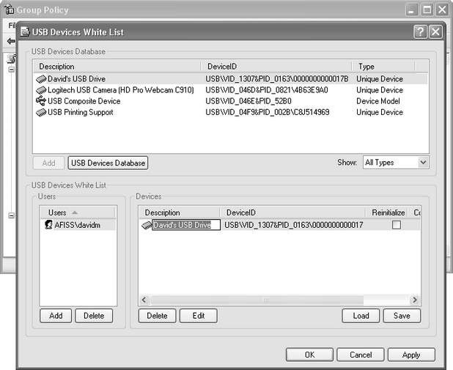Open the Show All Types dropdown
Image resolution: width=453 pixels, height=370 pixels.
[x=395, y=163]
